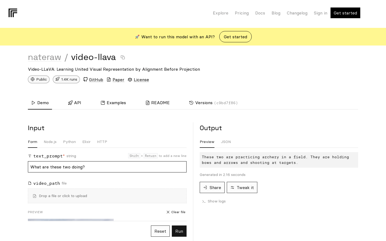This screenshot has height=241, width=386.
Task: Click the Replicate logo icon
Action: tap(13, 13)
